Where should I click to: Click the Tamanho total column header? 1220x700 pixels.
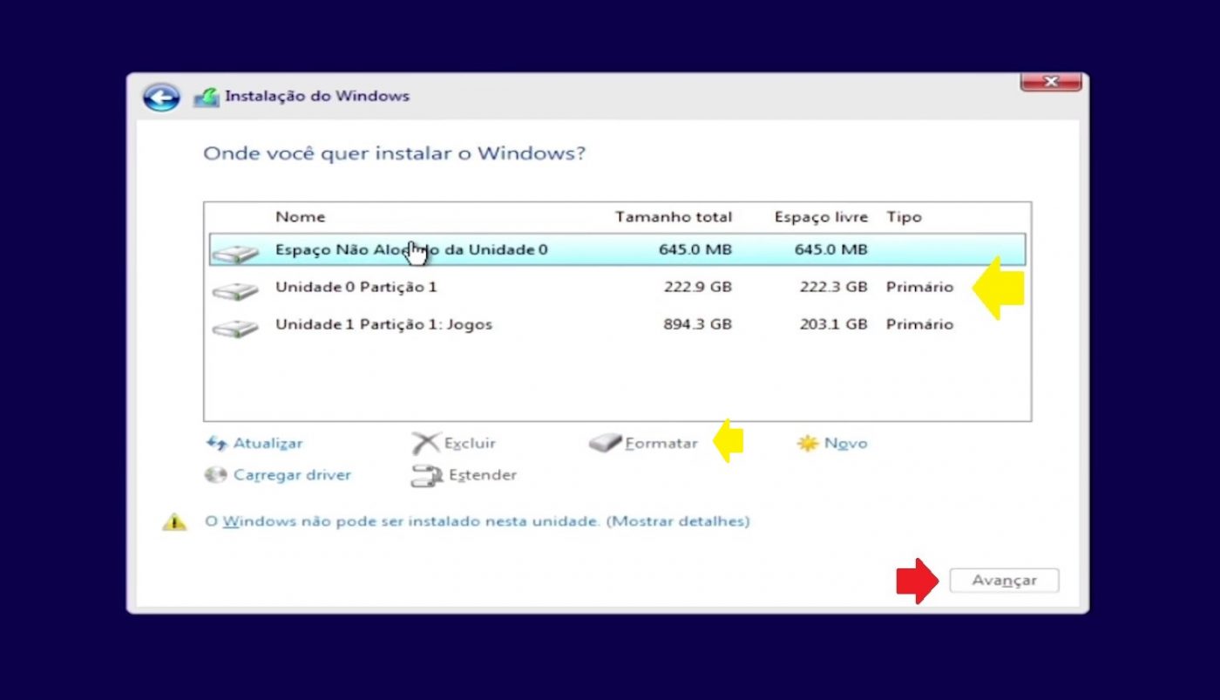[674, 217]
